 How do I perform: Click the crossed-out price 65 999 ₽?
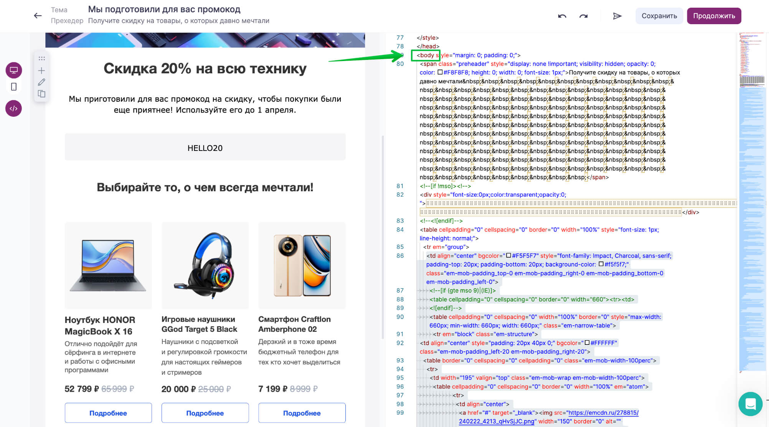(117, 389)
